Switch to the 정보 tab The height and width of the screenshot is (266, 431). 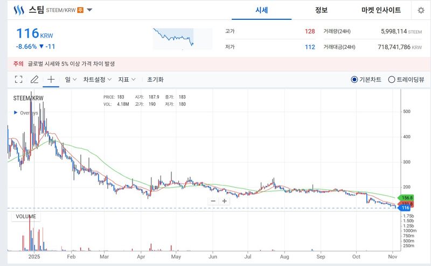(x=321, y=10)
